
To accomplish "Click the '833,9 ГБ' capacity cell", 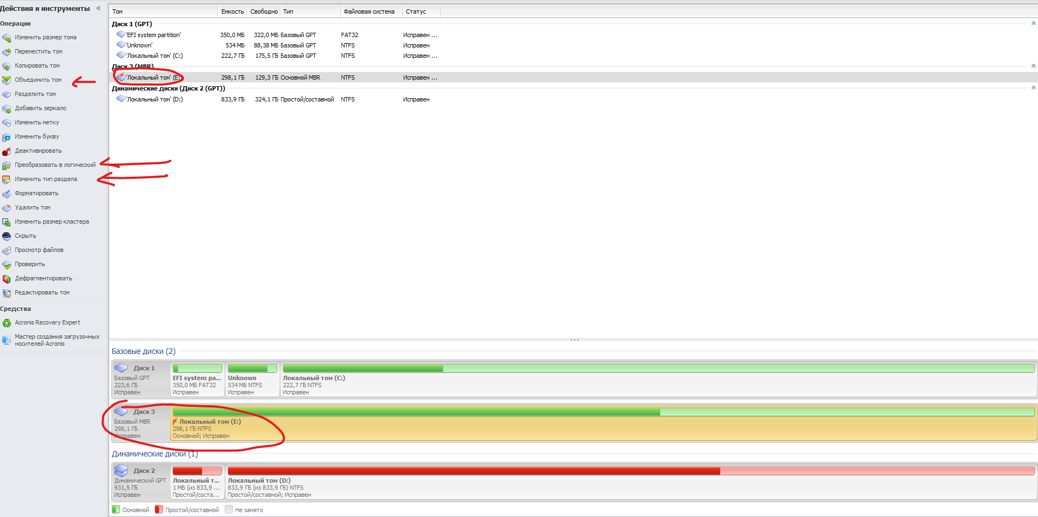I will pyautogui.click(x=233, y=99).
